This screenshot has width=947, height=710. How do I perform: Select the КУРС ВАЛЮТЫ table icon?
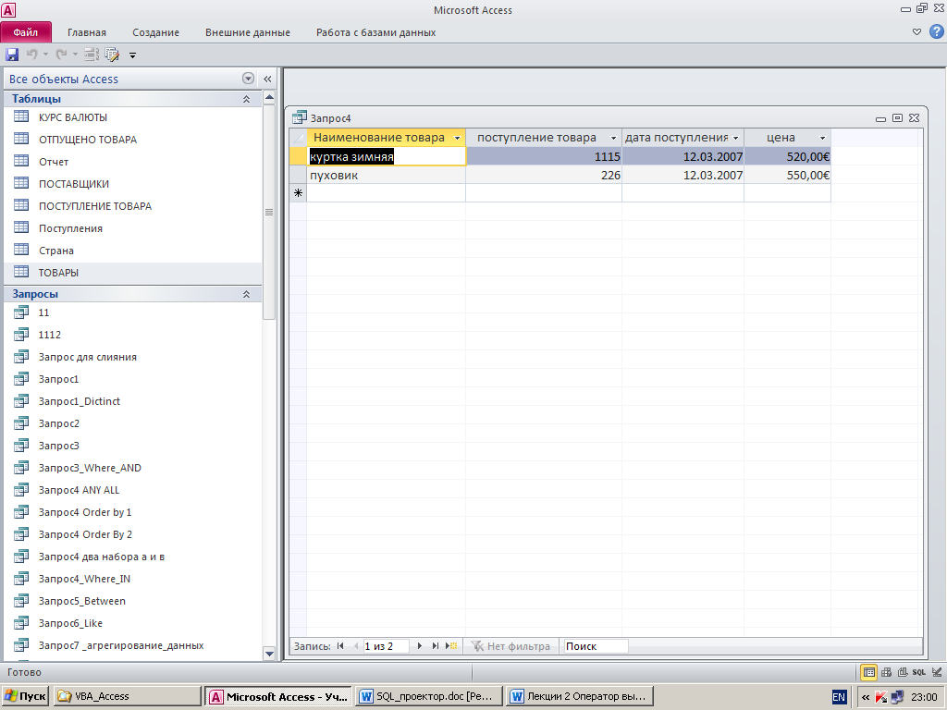coord(21,116)
